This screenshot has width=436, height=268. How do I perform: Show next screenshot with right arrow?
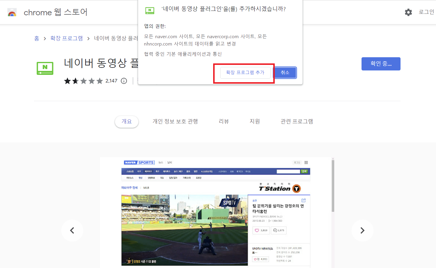362,230
